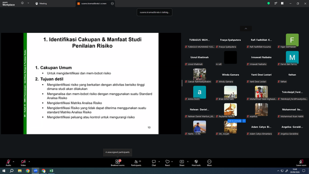Switch to Meeting tab
The width and height of the screenshot is (309, 174).
(x=41, y=3)
